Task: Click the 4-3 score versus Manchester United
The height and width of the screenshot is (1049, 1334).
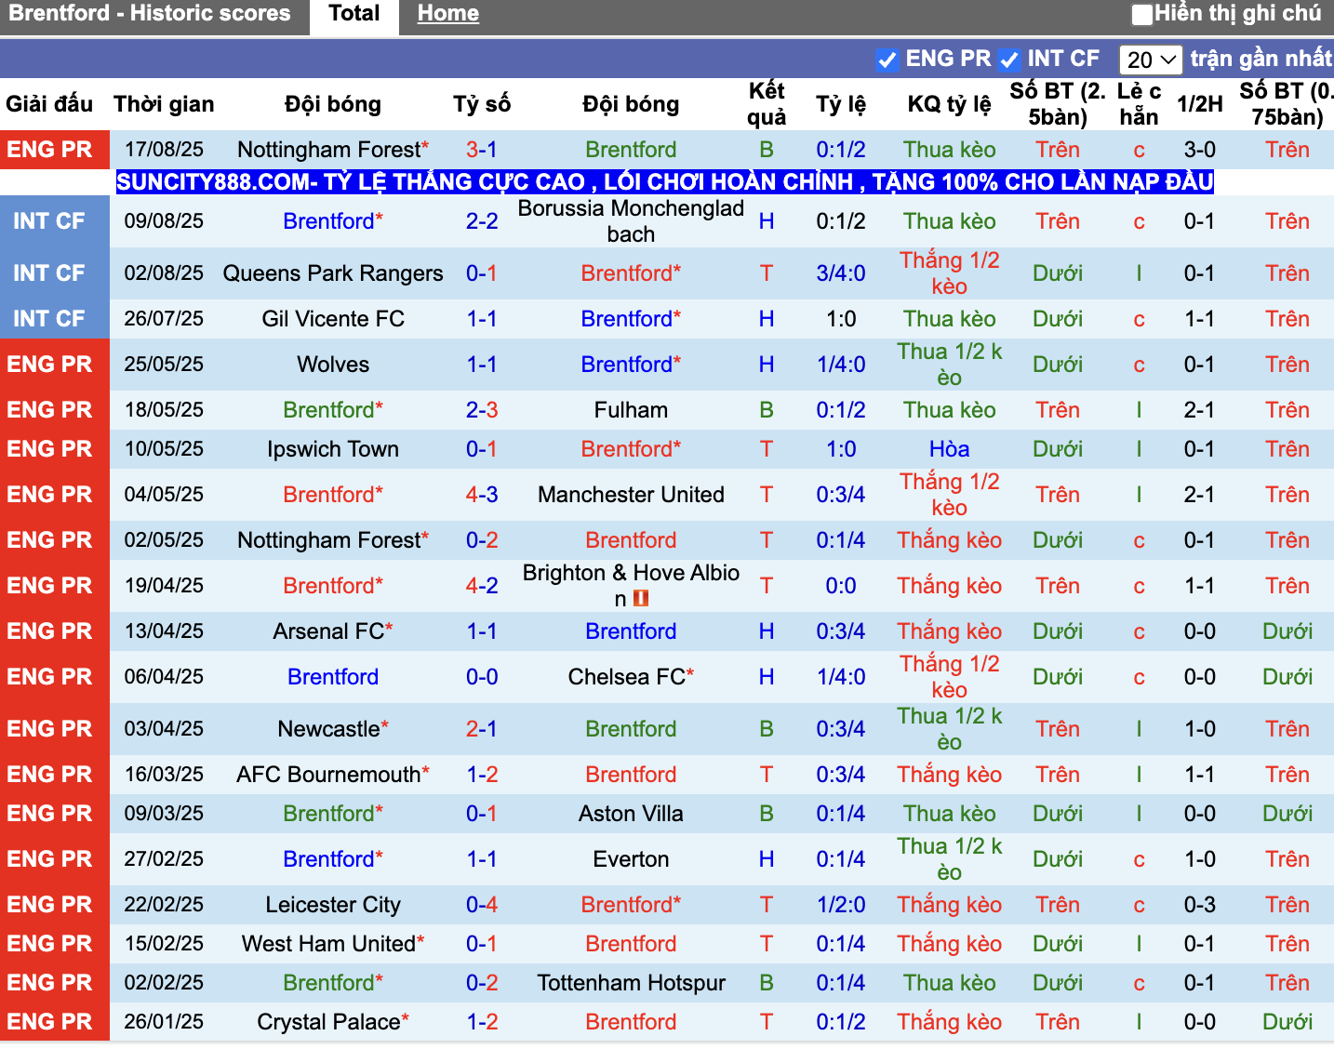Action: 482,495
